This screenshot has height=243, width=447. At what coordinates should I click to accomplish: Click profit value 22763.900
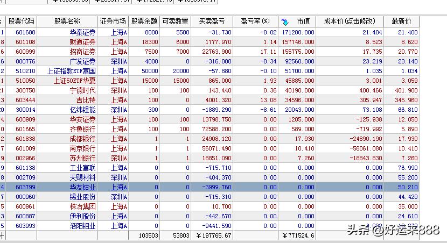(x=216, y=52)
